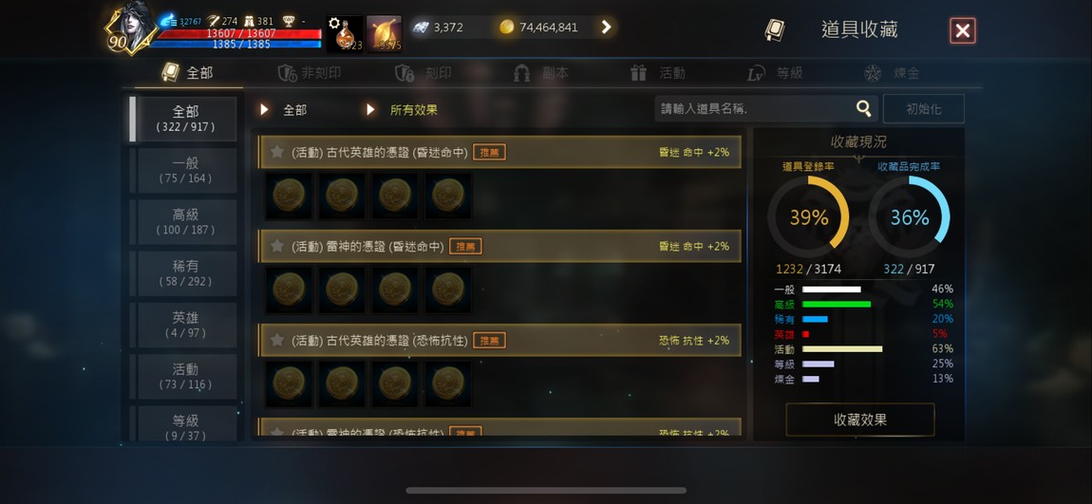
Task: Tap the character portrait level 90
Action: [130, 30]
